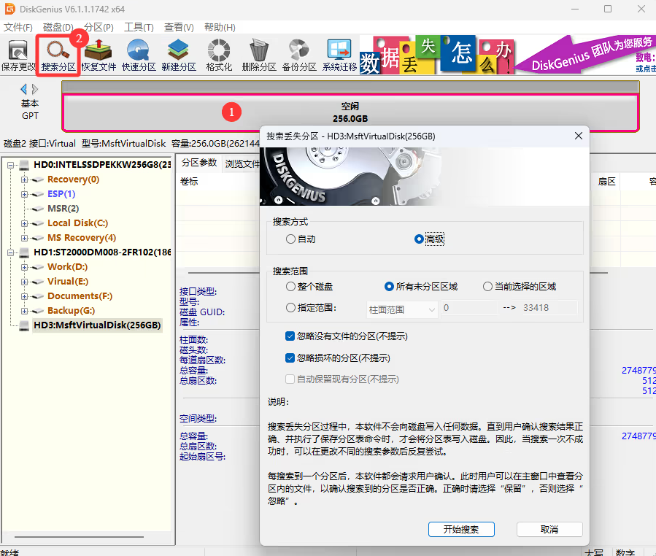Image resolution: width=656 pixels, height=556 pixels.
Task: Click the 新建分区 new partition icon
Action: 179,55
